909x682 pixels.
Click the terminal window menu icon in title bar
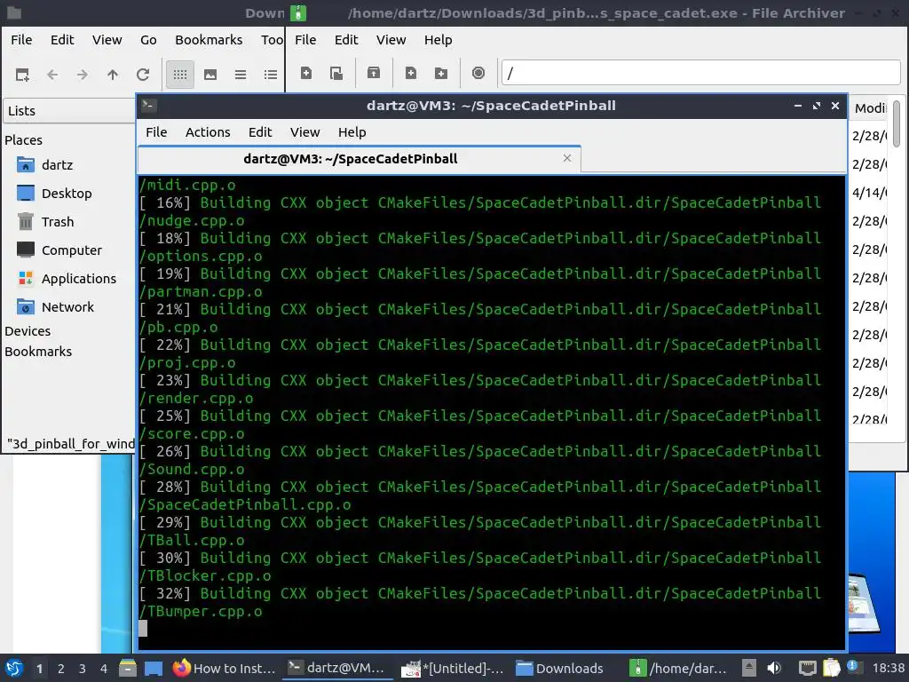(148, 105)
